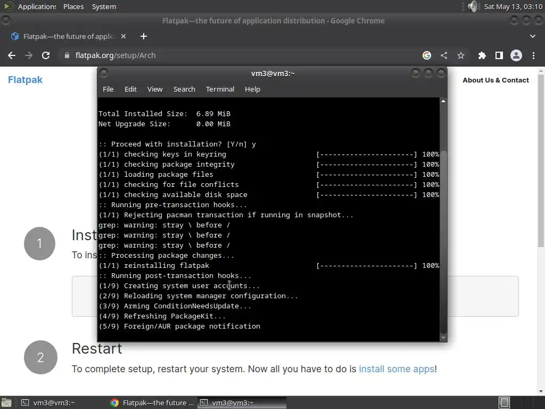545x409 pixels.
Task: Click the terminal scrollbar thumb
Action: pos(443,242)
